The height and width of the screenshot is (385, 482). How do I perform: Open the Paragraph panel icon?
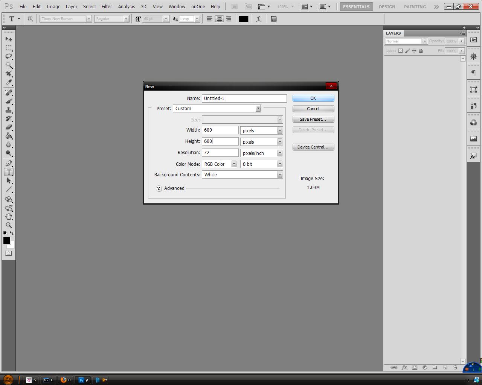click(x=474, y=73)
